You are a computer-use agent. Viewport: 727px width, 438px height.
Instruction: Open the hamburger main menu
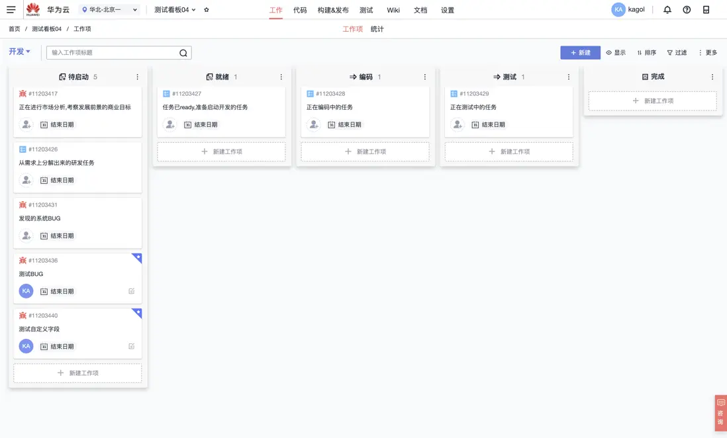pos(11,9)
